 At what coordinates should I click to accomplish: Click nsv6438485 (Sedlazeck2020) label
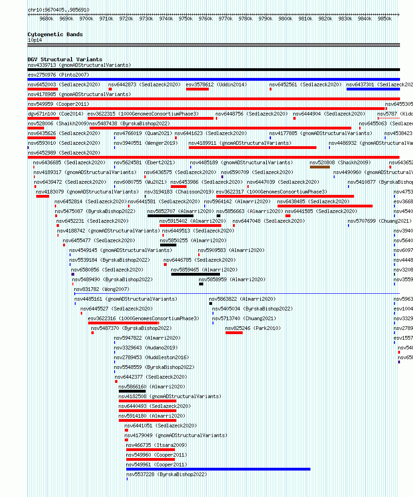coord(314,201)
